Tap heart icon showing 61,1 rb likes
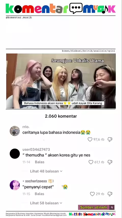This screenshot has width=122, height=218. (x=91, y=162)
